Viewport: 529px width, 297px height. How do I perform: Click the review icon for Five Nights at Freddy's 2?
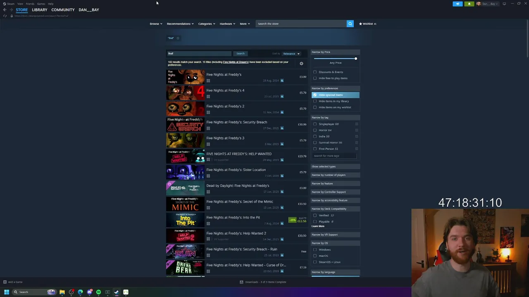point(282,112)
